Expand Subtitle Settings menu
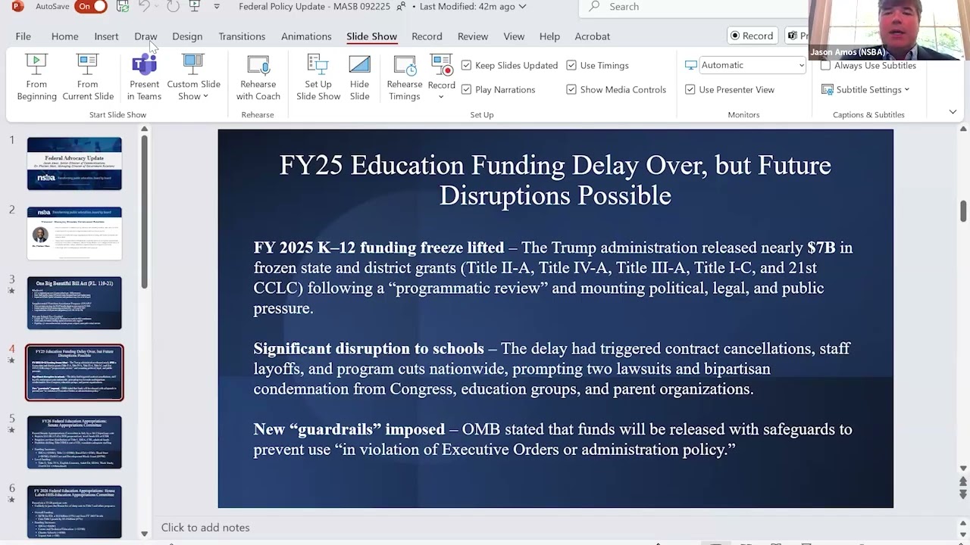This screenshot has width=970, height=545. click(x=906, y=89)
